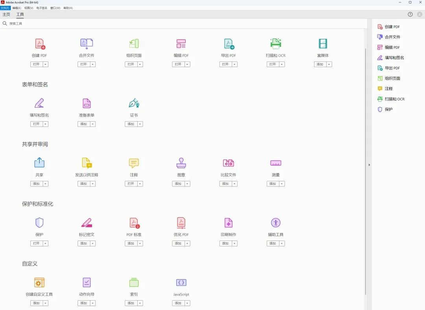The width and height of the screenshot is (425, 310).
Task: Open 扫描和 OCR shortcut in right sidebar
Action: (x=391, y=99)
